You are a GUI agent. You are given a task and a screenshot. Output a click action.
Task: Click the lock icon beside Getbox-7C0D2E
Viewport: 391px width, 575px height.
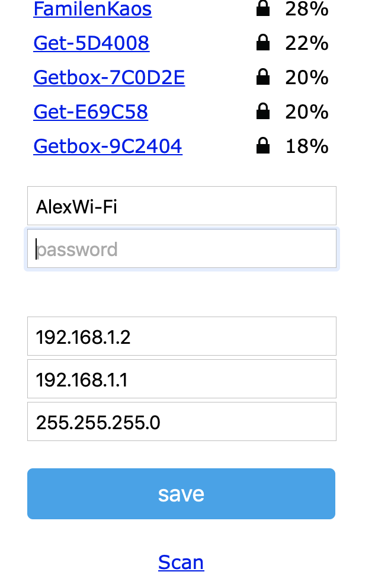pos(263,77)
